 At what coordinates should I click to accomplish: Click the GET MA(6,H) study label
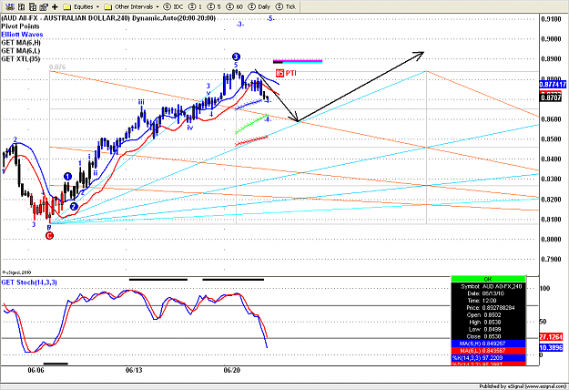tap(21, 43)
